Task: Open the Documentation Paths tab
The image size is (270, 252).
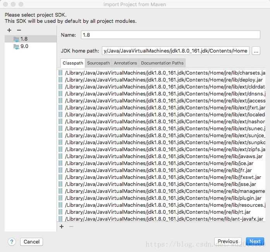Action: [162, 63]
